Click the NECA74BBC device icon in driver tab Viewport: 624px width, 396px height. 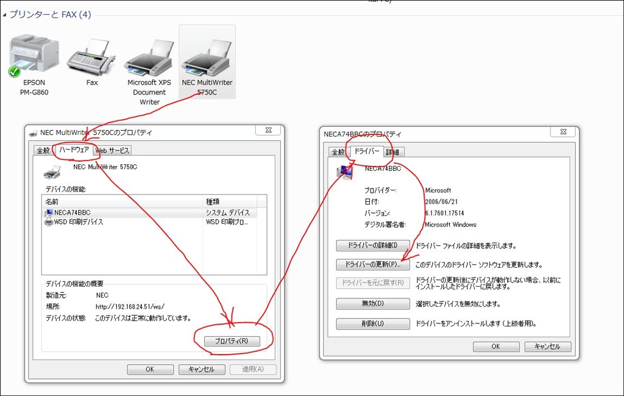[x=345, y=172]
